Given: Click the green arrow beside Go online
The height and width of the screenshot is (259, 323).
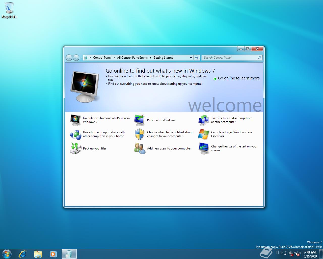Looking at the screenshot, I should 215,79.
